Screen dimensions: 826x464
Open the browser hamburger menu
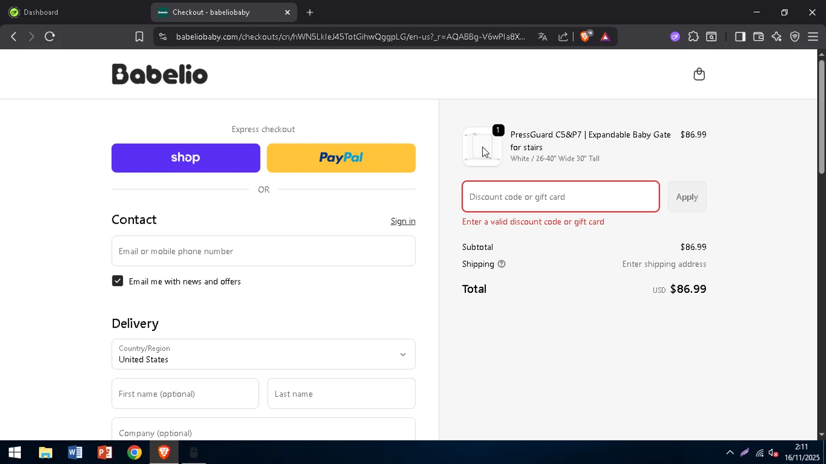coord(813,37)
